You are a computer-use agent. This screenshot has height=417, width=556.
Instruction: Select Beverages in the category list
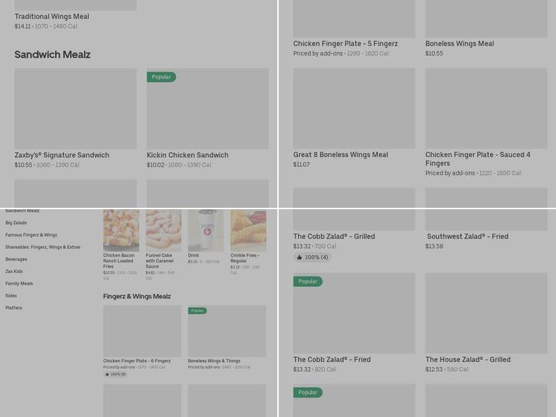pyautogui.click(x=17, y=259)
